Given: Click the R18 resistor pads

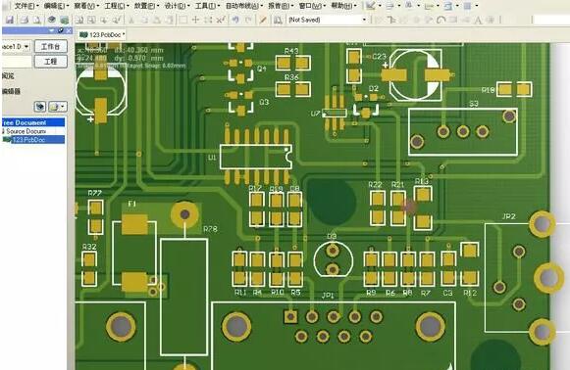Looking at the screenshot, I should [x=514, y=89].
